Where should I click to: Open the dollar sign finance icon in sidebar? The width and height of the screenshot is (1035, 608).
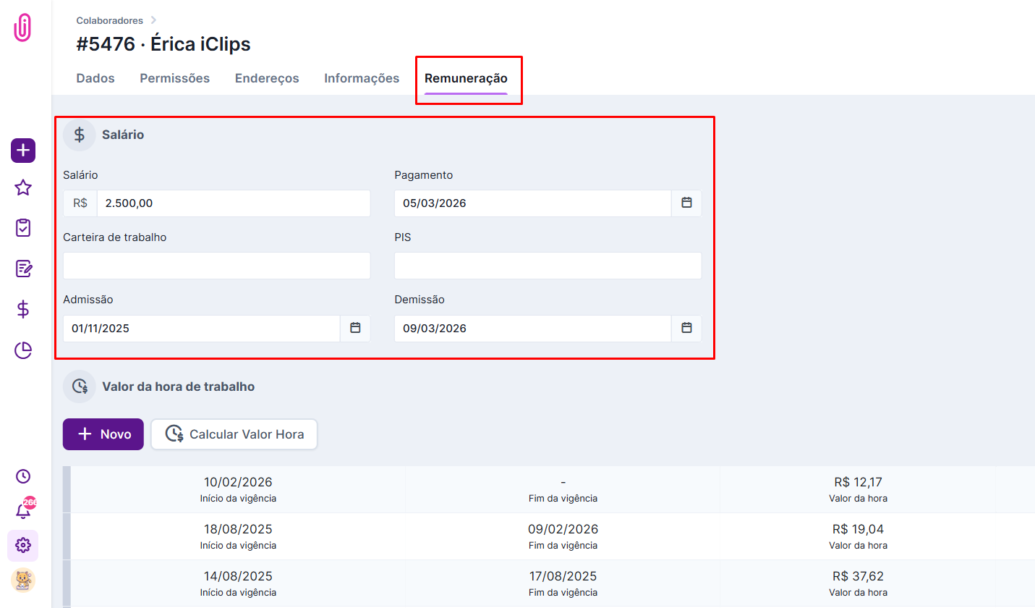coord(23,310)
